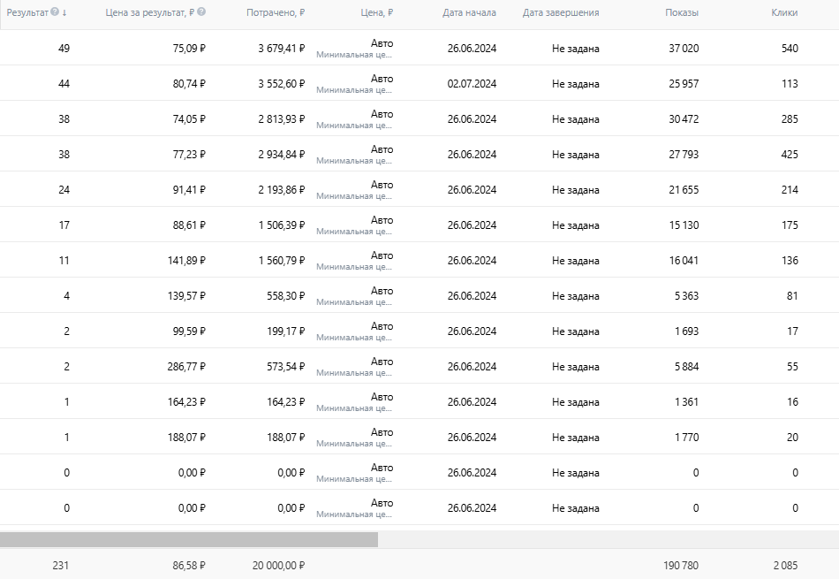Open help icon beside Цена за результат
The height and width of the screenshot is (579, 839).
(201, 12)
